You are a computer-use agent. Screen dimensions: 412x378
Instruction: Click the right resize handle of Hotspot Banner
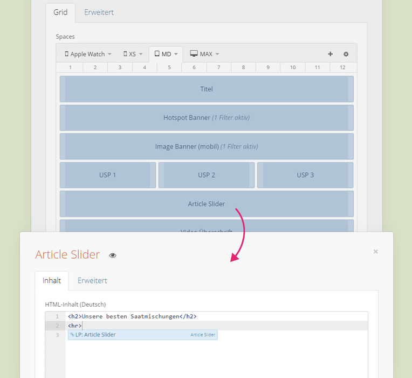[x=351, y=118]
